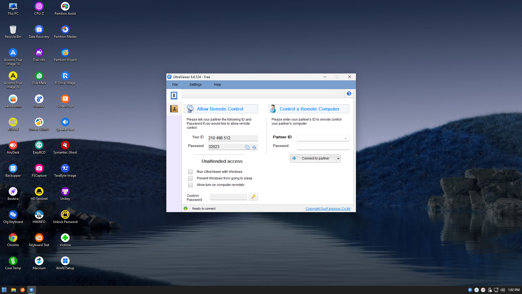The height and width of the screenshot is (294, 522).
Task: Open the File menu
Action: 175,85
